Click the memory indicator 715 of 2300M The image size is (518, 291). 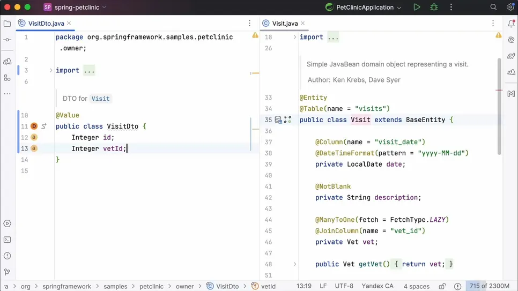pyautogui.click(x=490, y=286)
